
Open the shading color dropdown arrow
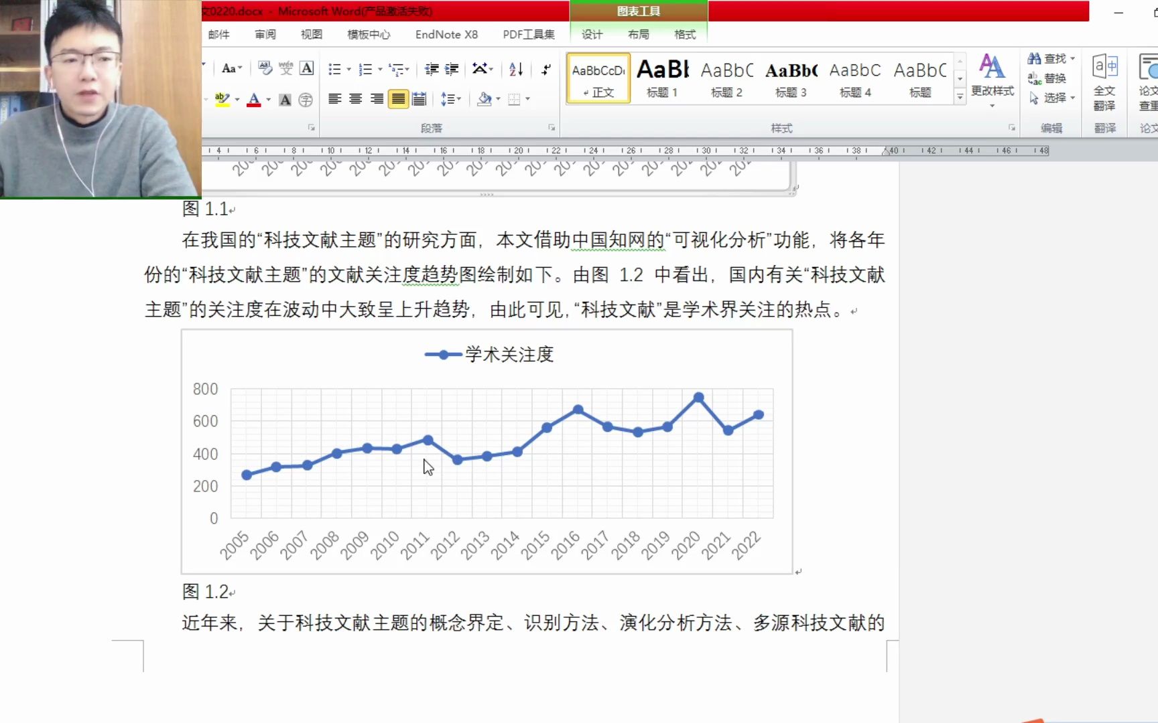(x=498, y=100)
